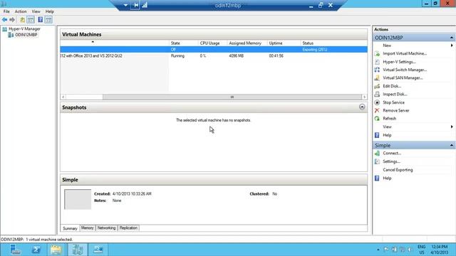This screenshot has height=256, width=456.
Task: Open the Action menu
Action: click(x=21, y=11)
